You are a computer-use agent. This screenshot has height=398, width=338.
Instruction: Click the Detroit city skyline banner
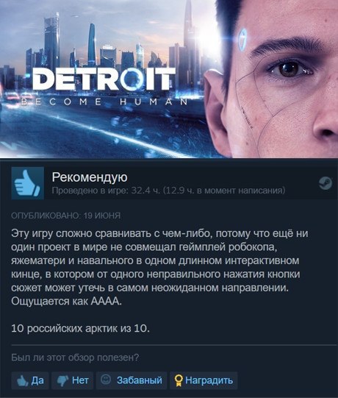pos(107,79)
